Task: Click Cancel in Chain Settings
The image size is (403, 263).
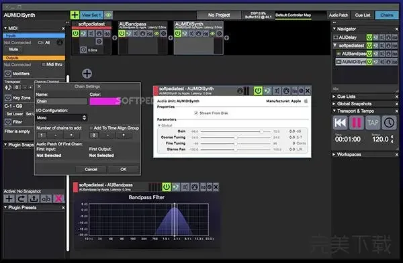Action: point(91,169)
